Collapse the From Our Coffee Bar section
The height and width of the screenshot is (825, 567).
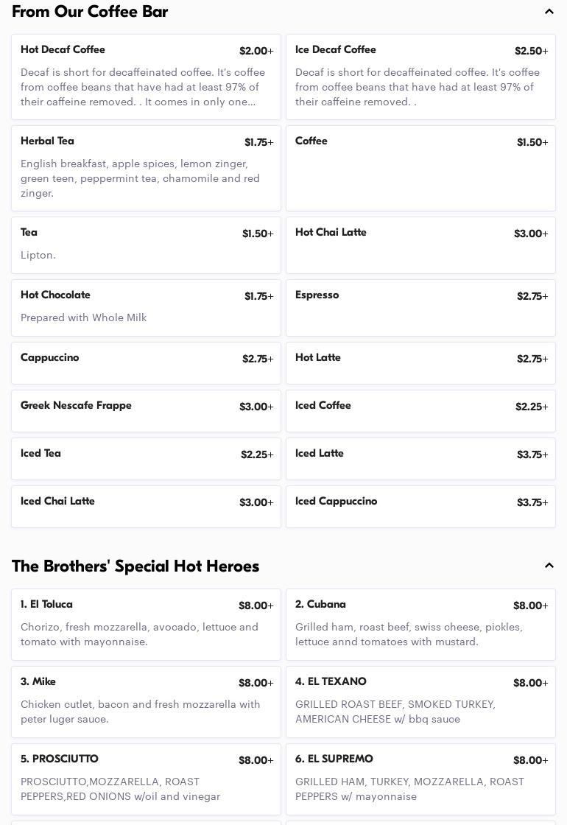[549, 12]
